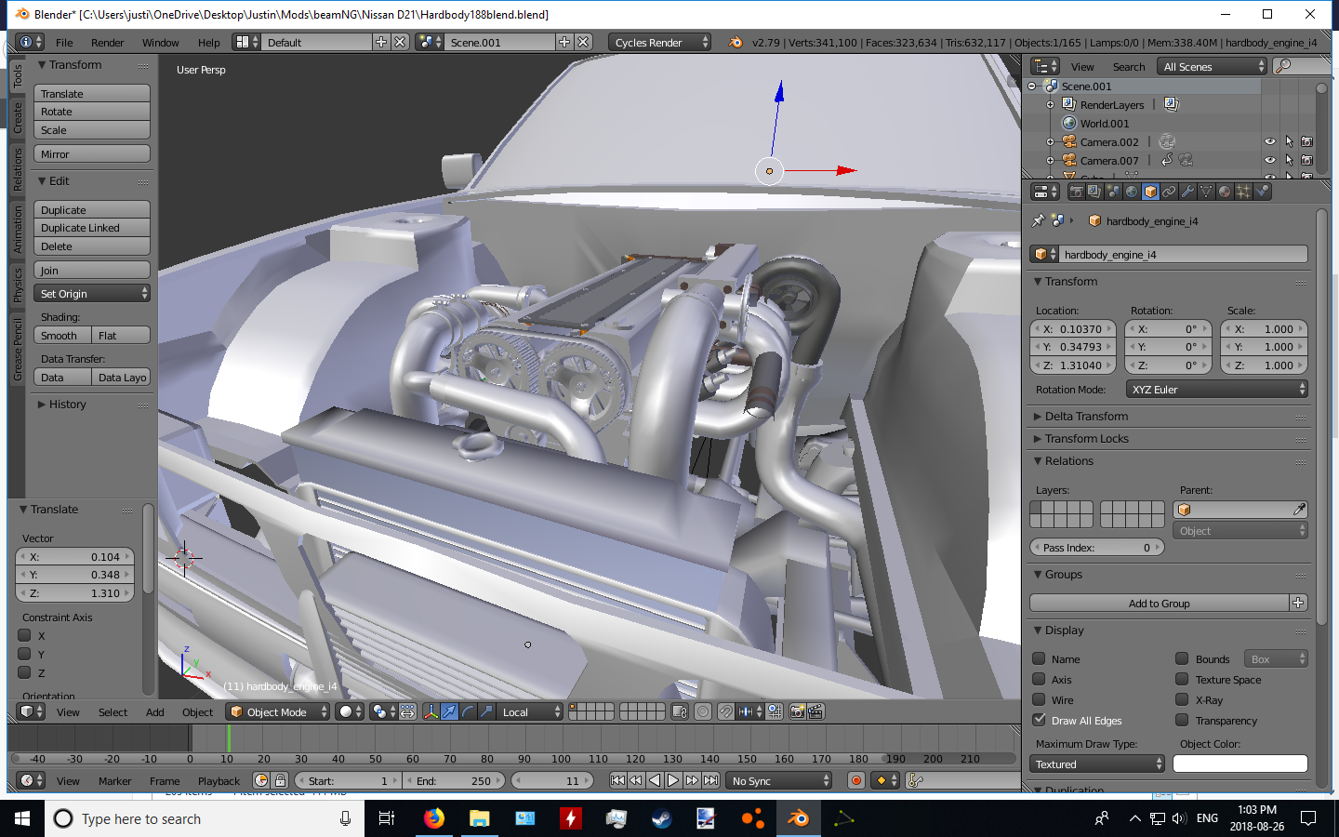The width and height of the screenshot is (1339, 837).
Task: Open the Set Origin dropdown
Action: coord(92,293)
